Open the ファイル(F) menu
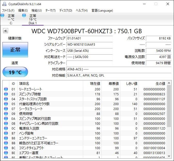Screen dimensions: 174x161 click(8, 11)
